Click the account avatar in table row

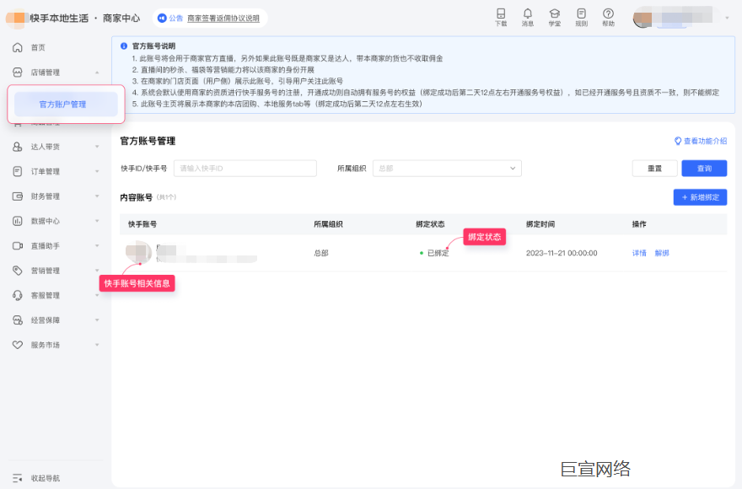138,252
